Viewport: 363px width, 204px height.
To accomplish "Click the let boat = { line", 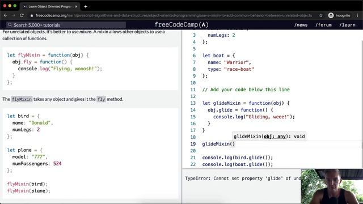I will click(x=218, y=56).
